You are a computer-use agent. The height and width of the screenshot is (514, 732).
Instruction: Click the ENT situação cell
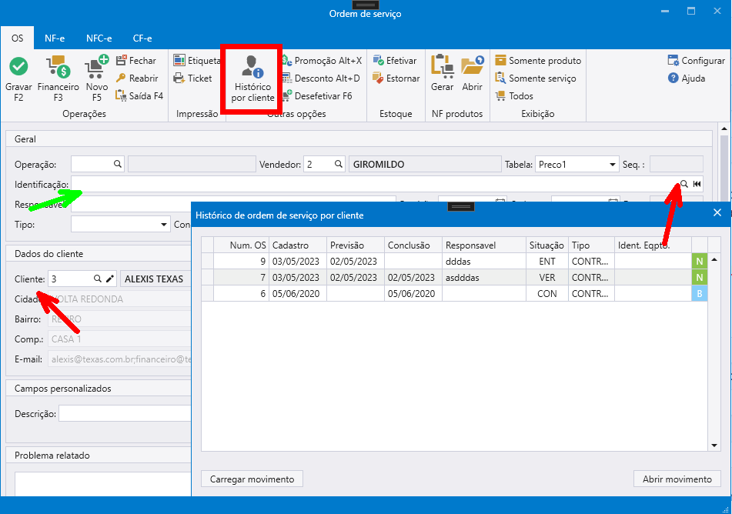tap(546, 262)
